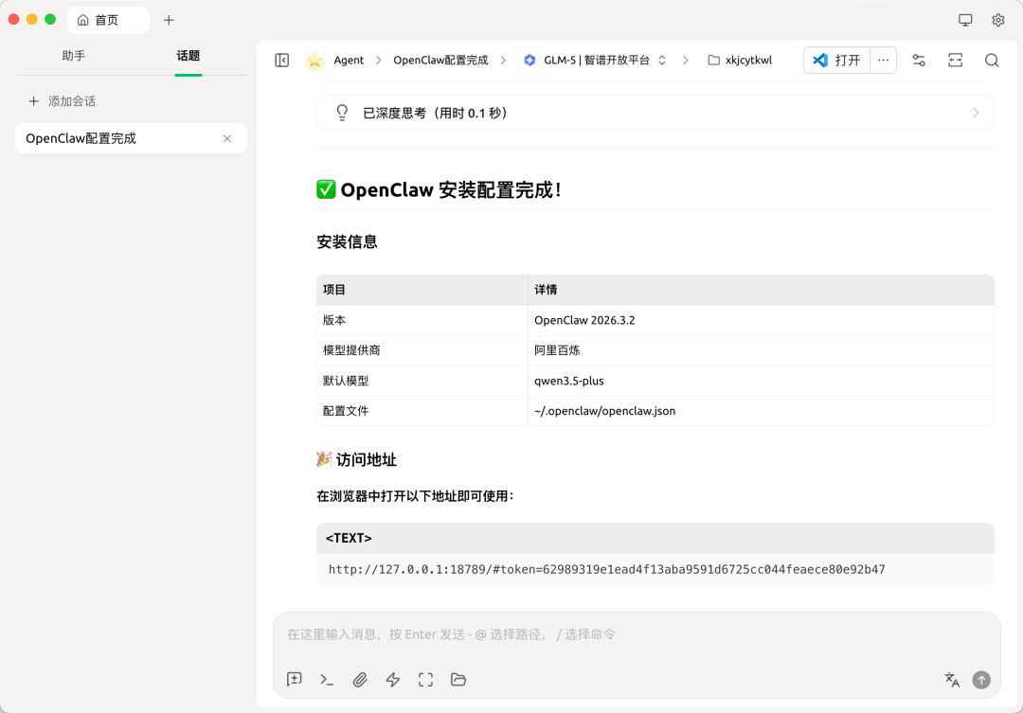Star the current Agent session
Image resolution: width=1023 pixels, height=713 pixels.
point(314,60)
